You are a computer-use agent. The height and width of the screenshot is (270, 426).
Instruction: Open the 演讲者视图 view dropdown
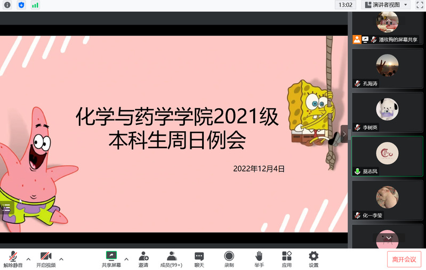coord(386,5)
